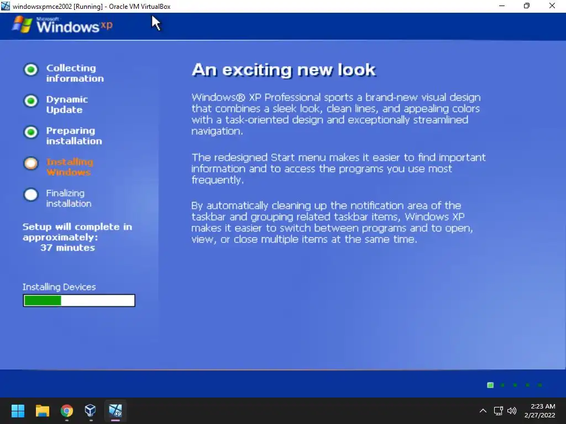Click the VirtualBox window title text

point(91,6)
